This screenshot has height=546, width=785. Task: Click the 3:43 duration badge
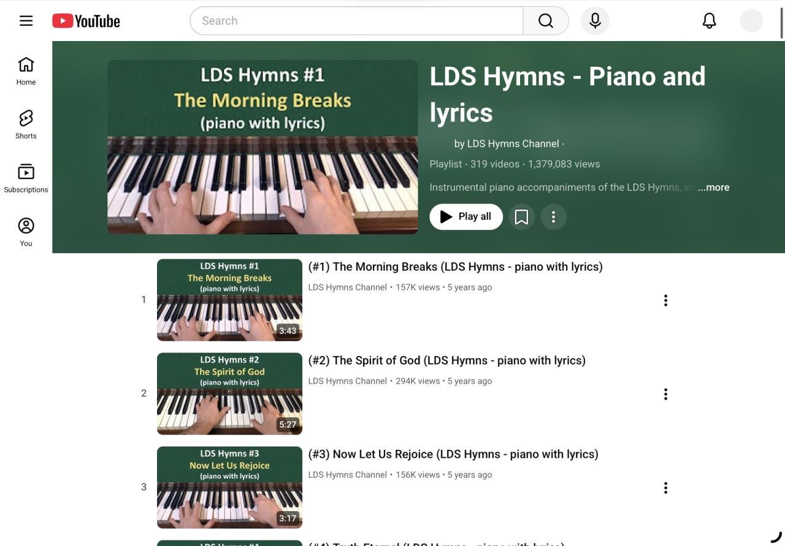pos(288,331)
